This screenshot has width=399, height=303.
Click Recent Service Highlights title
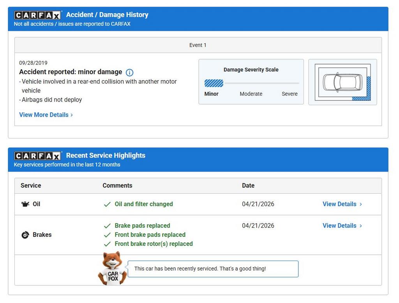[x=106, y=156]
